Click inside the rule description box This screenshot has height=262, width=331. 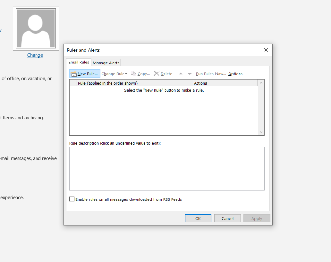[167, 168]
